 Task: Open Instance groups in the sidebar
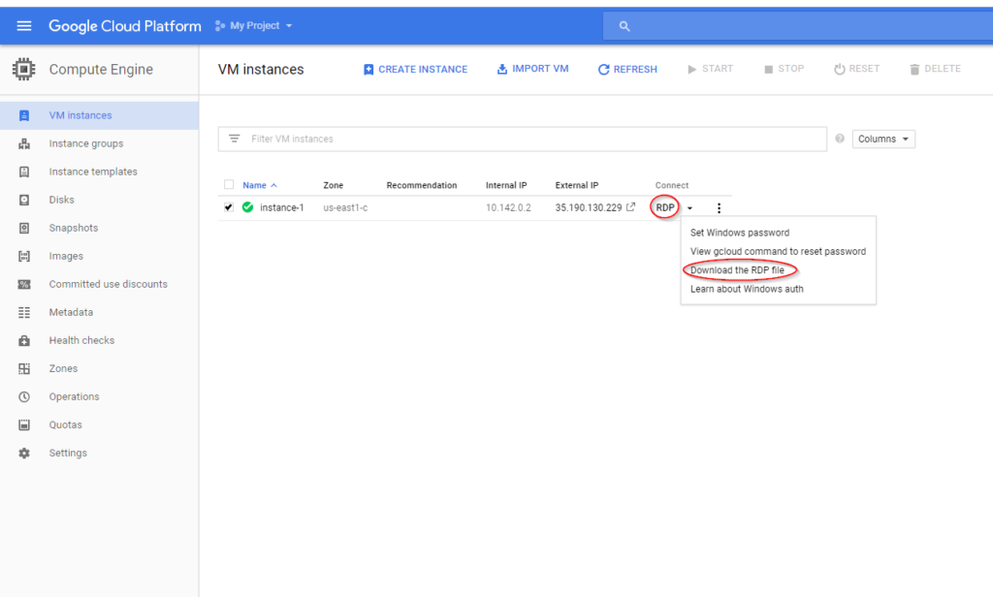[x=86, y=143]
